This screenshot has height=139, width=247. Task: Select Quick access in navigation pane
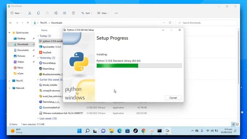tap(22, 32)
